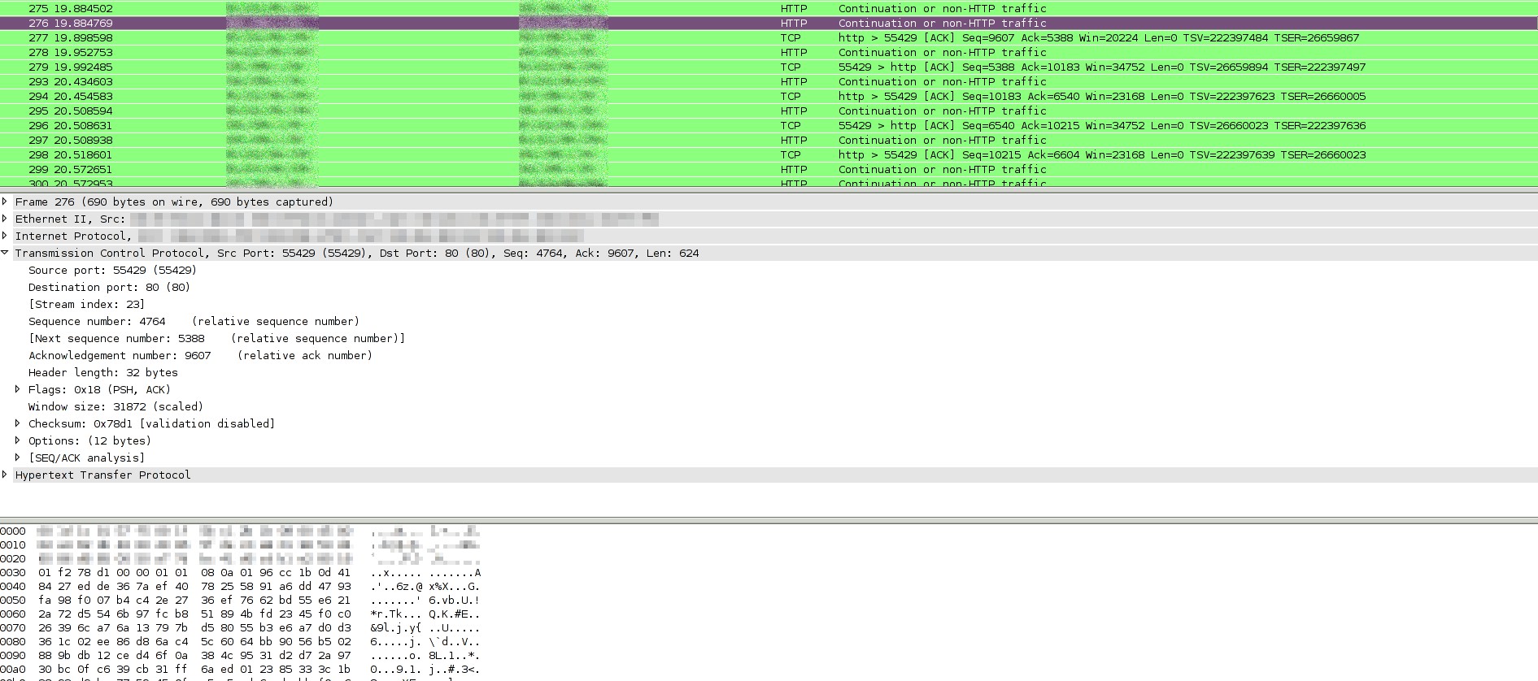The width and height of the screenshot is (1538, 681).
Task: Select packet 275 at time 19.884502
Action: click(769, 8)
